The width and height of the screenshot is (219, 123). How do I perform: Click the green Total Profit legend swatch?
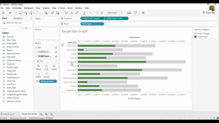(x=195, y=37)
